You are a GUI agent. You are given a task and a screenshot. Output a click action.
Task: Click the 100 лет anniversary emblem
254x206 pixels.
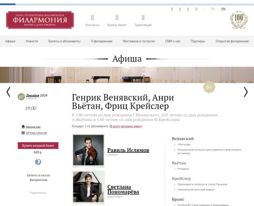[x=239, y=20]
